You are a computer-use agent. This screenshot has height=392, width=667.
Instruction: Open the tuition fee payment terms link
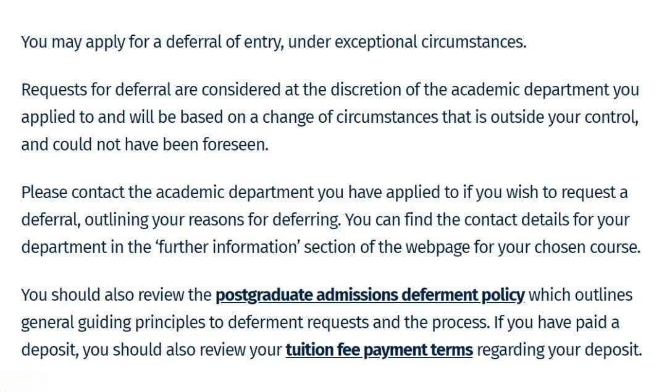tap(379, 350)
